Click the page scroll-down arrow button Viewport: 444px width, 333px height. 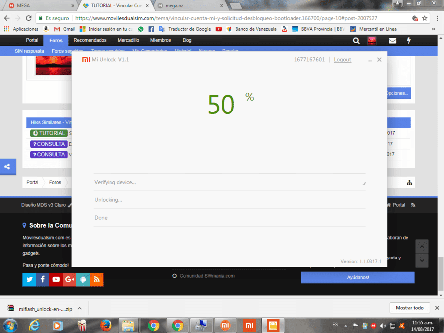422,261
